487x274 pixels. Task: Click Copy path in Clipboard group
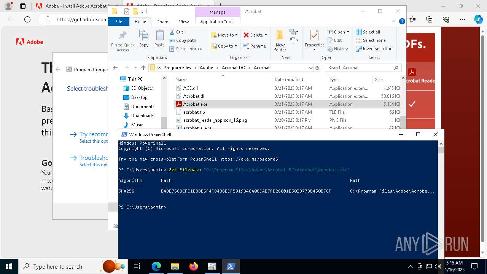[x=183, y=40]
